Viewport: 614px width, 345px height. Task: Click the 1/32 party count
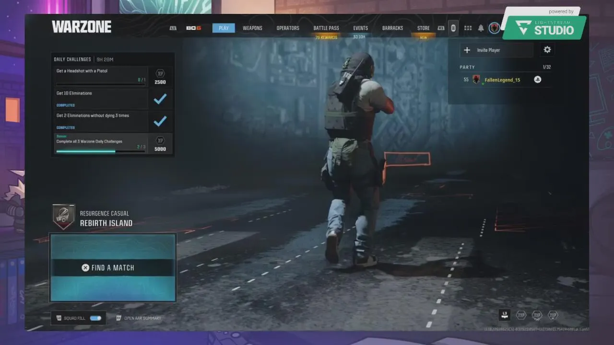[546, 67]
